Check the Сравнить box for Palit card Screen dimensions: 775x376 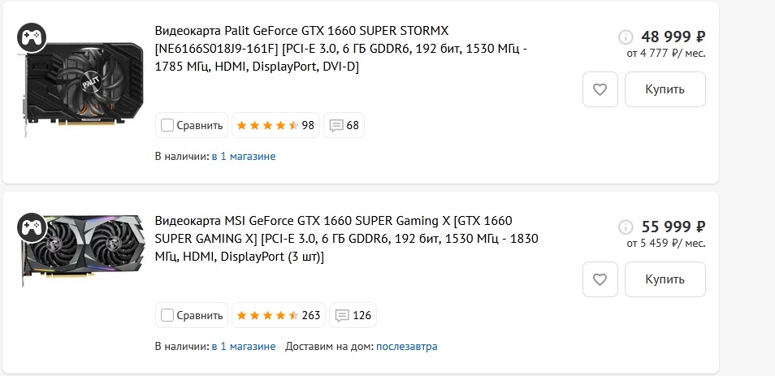point(167,125)
